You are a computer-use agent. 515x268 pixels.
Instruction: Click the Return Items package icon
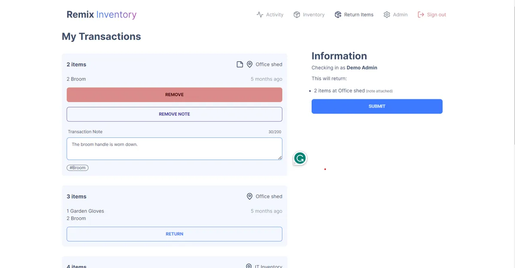point(338,15)
